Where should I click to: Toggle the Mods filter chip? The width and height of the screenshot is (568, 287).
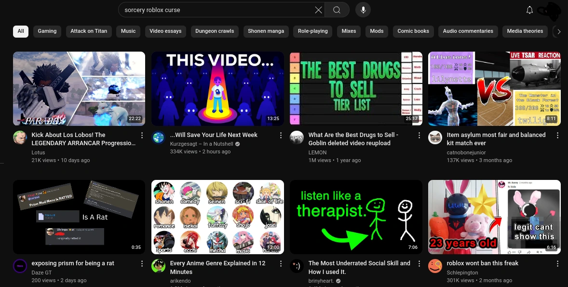(x=377, y=31)
